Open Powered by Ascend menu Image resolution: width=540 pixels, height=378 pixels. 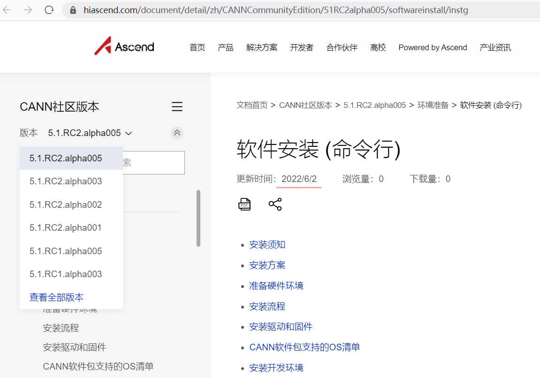click(x=433, y=47)
